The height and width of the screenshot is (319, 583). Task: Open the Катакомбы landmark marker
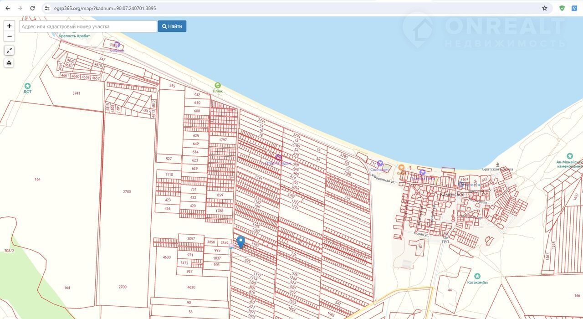tap(477, 276)
